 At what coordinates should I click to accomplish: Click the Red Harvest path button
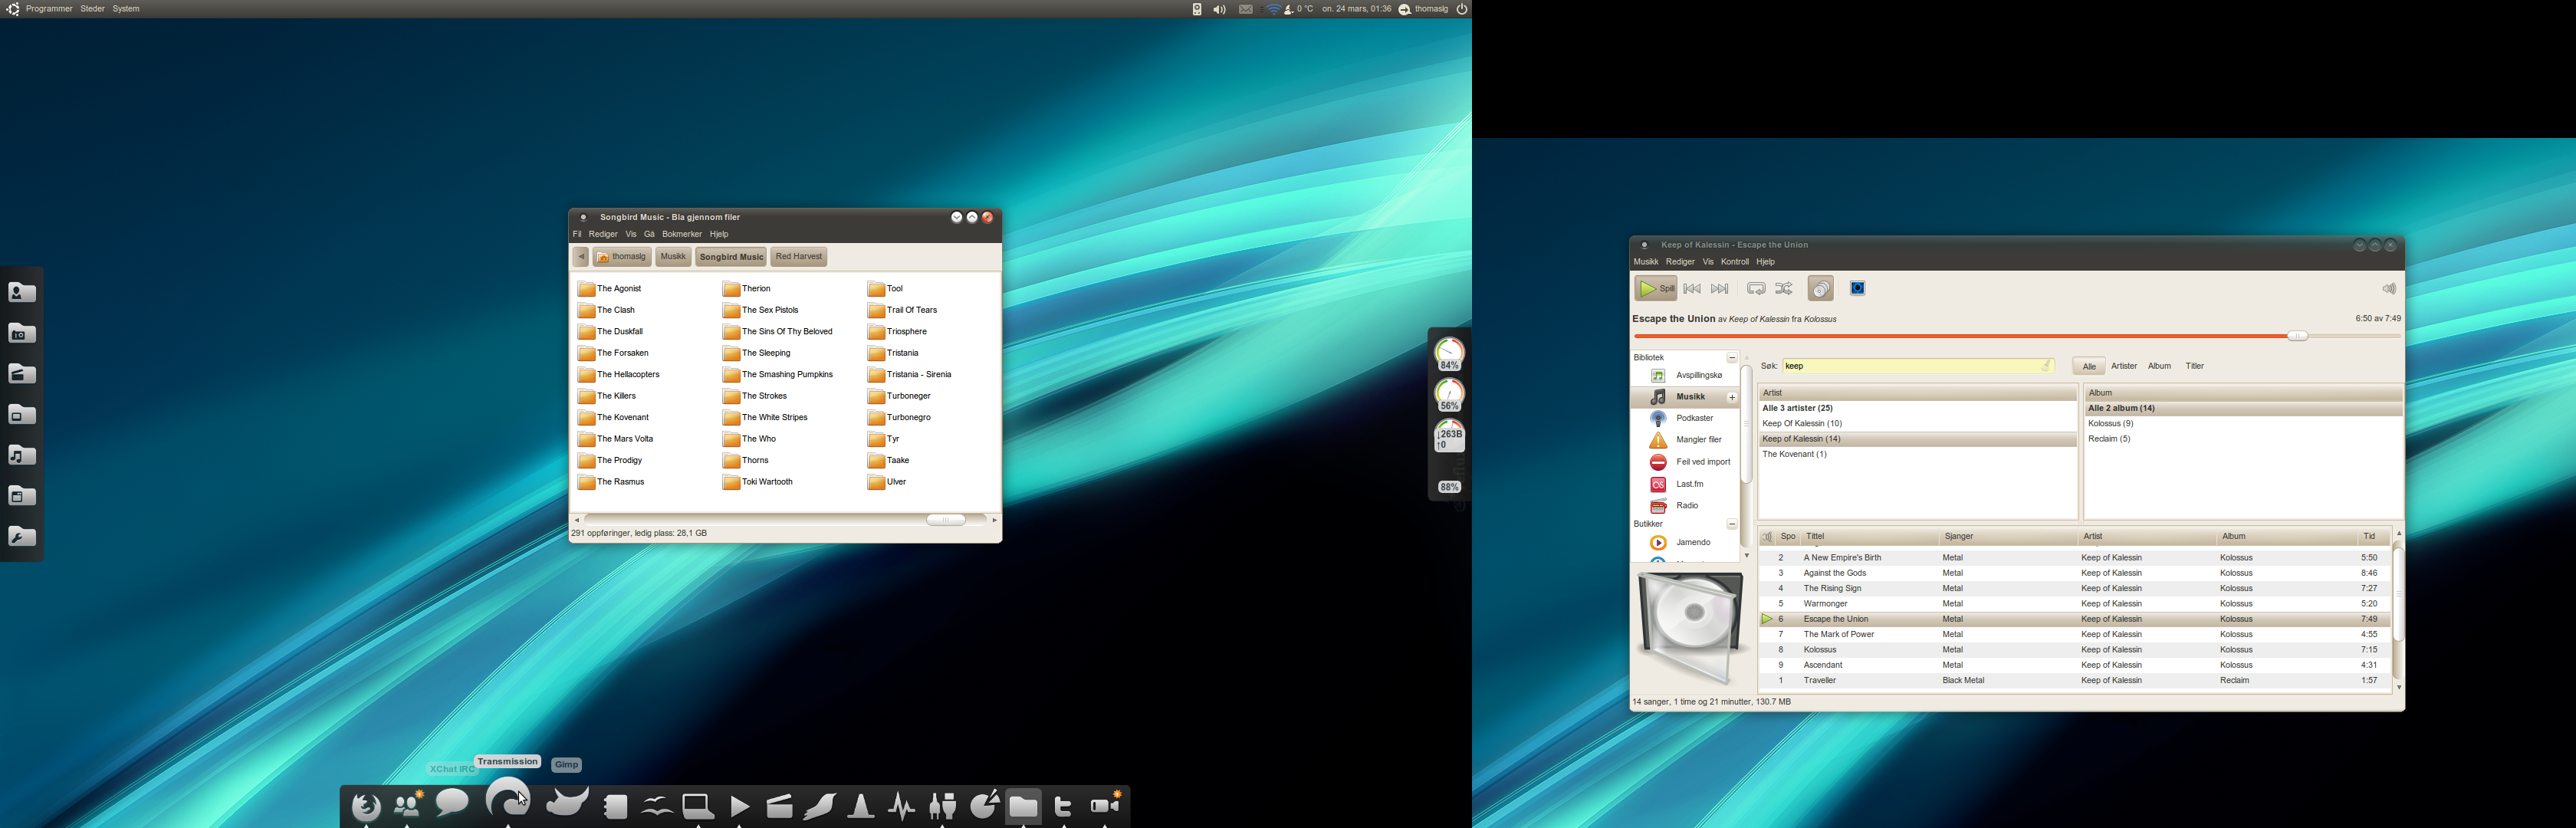click(x=799, y=257)
